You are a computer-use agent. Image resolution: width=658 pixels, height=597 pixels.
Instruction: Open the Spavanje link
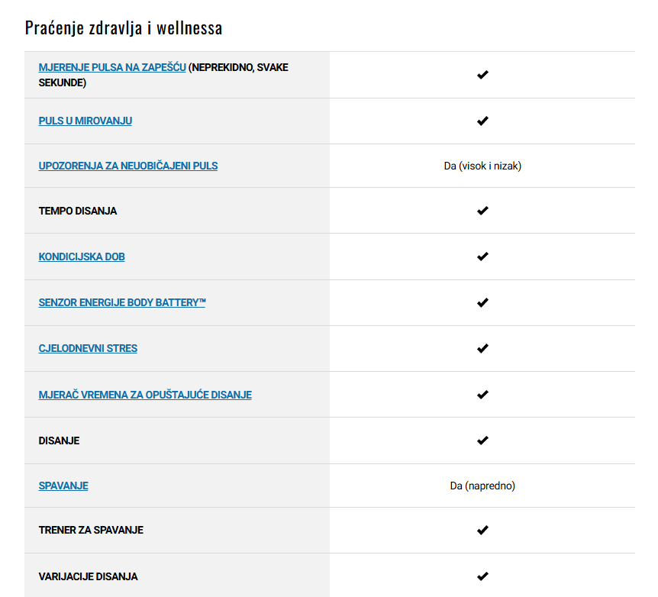coord(63,486)
